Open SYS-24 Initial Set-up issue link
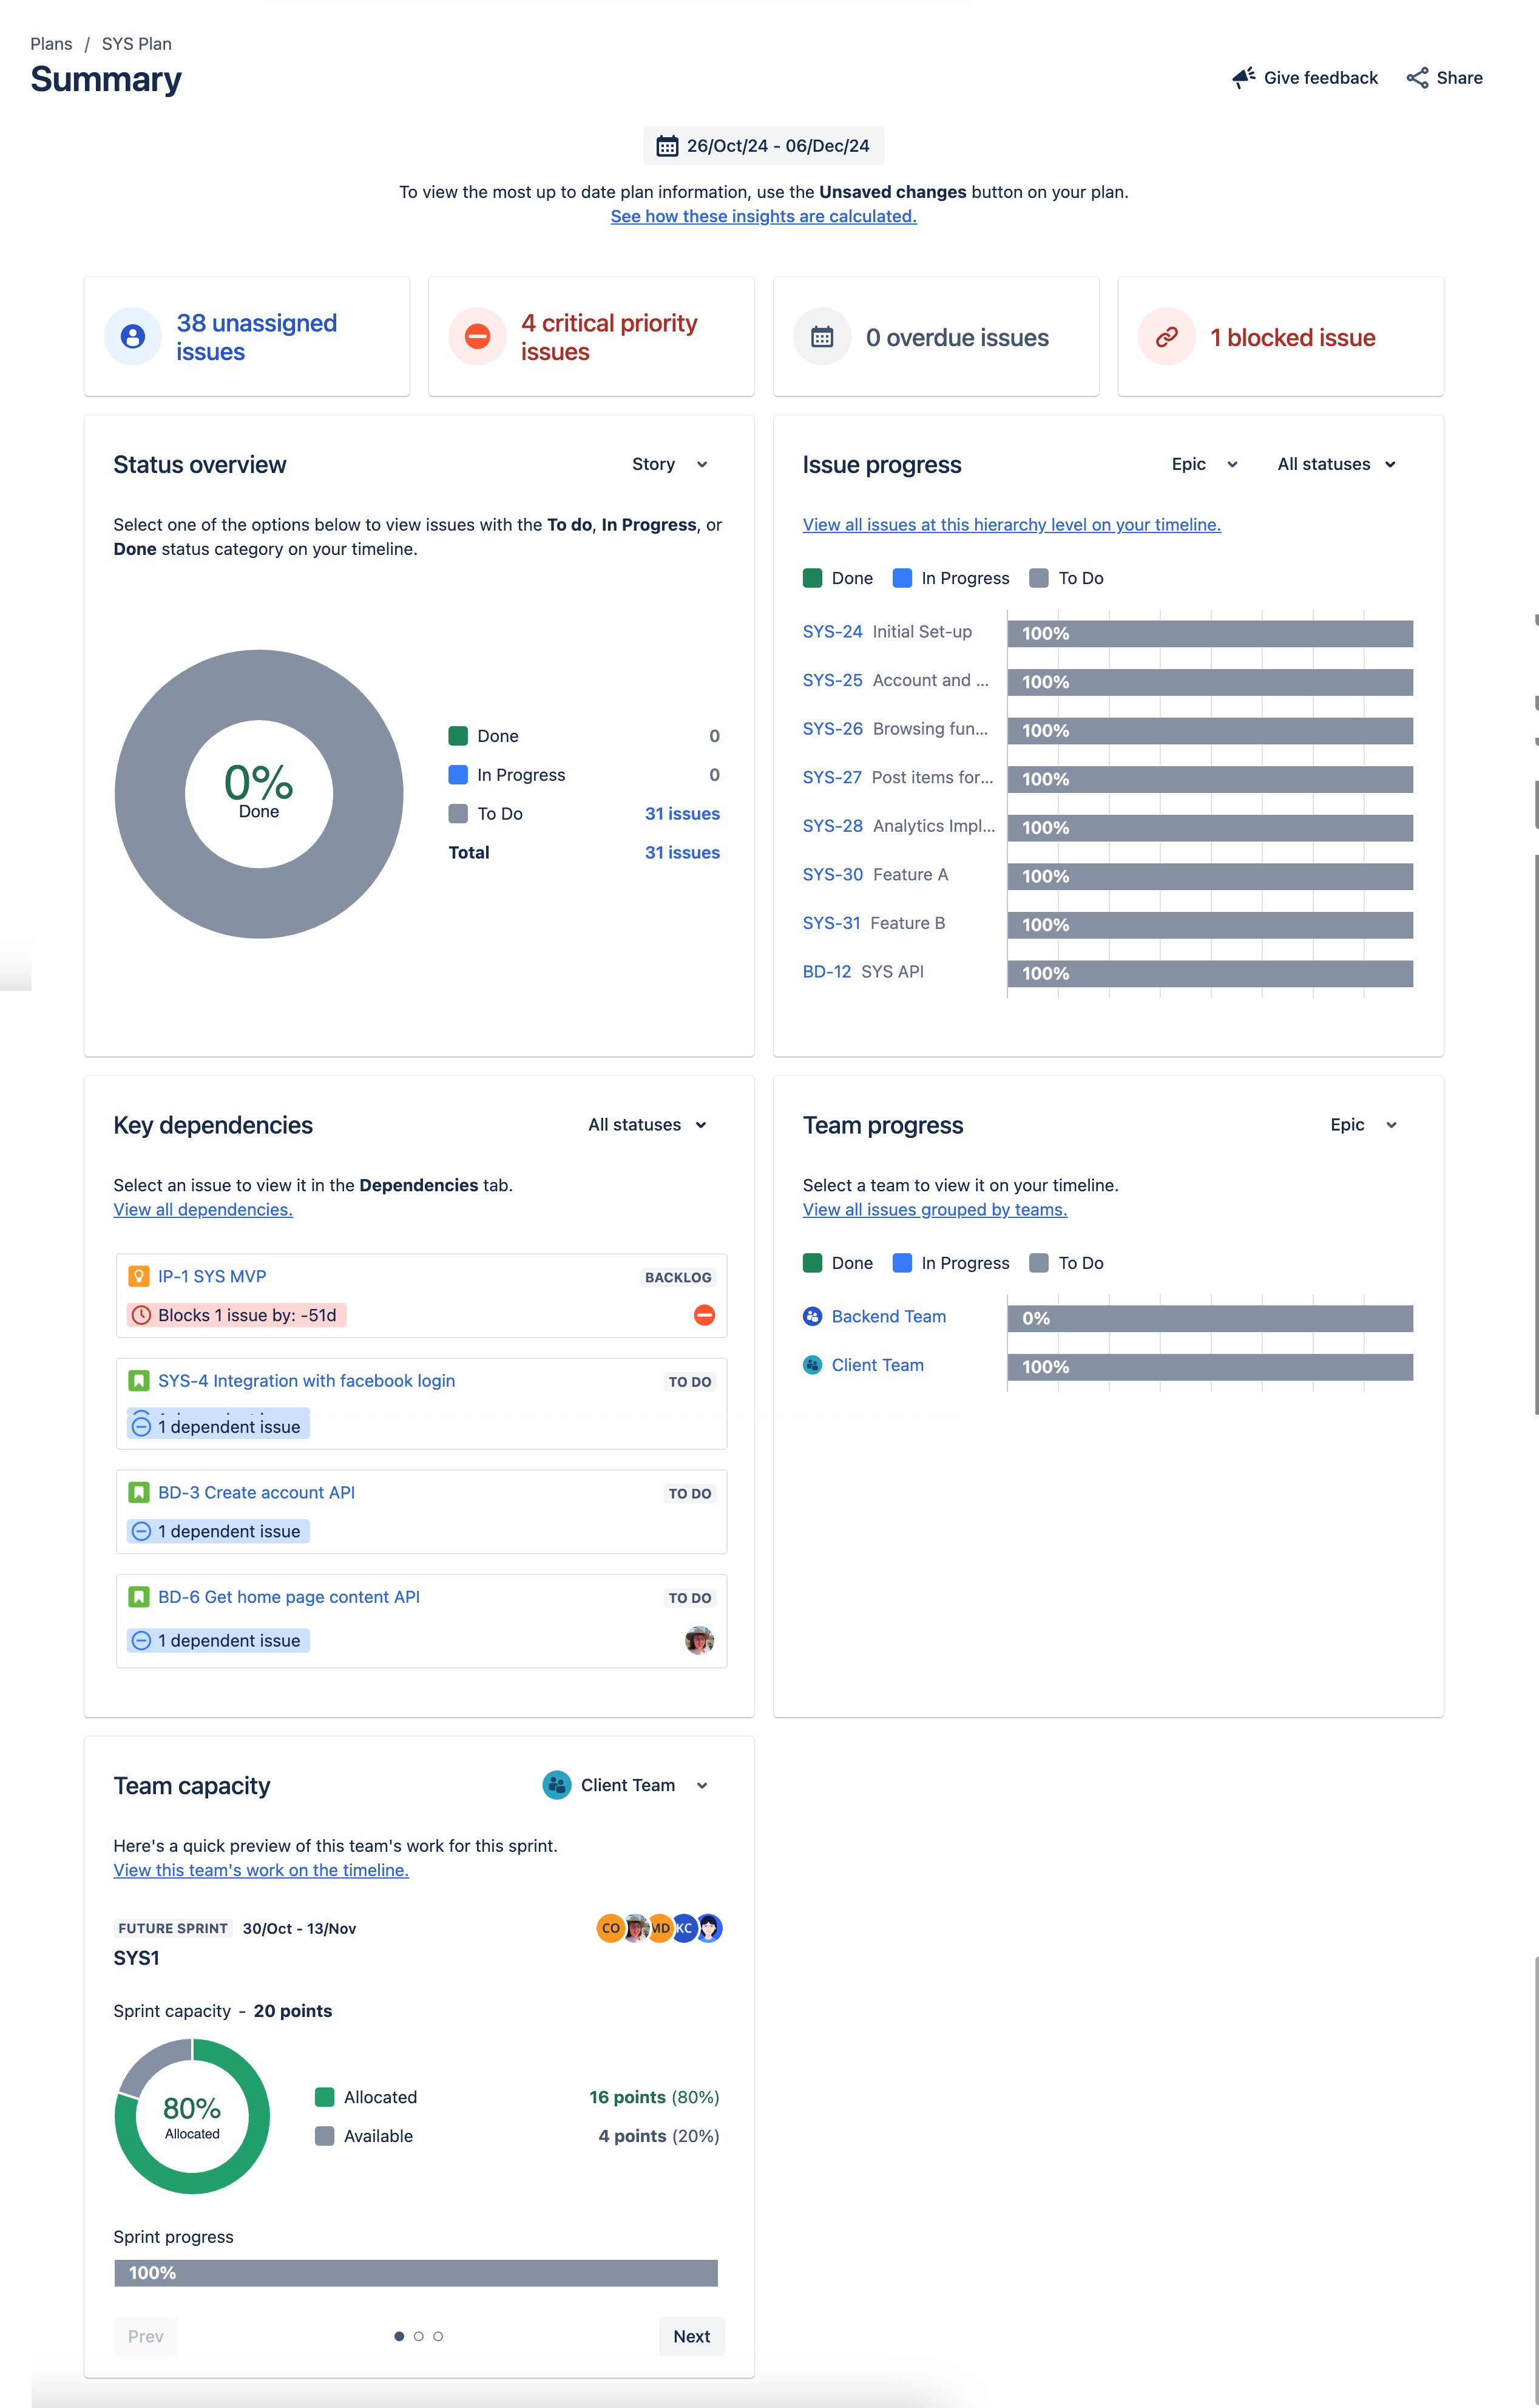Screen dimensions: 1539x2408 pos(833,631)
